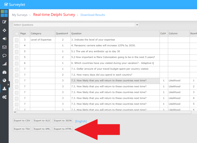Image resolution: width=197 pixels, height=143 pixels.
Task: Change language via [English] link
Action: tap(81, 121)
